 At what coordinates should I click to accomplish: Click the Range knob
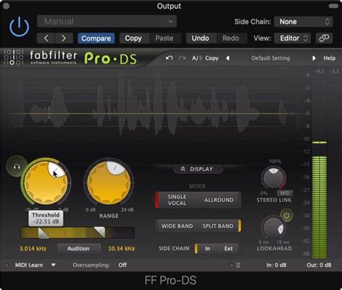tap(109, 183)
